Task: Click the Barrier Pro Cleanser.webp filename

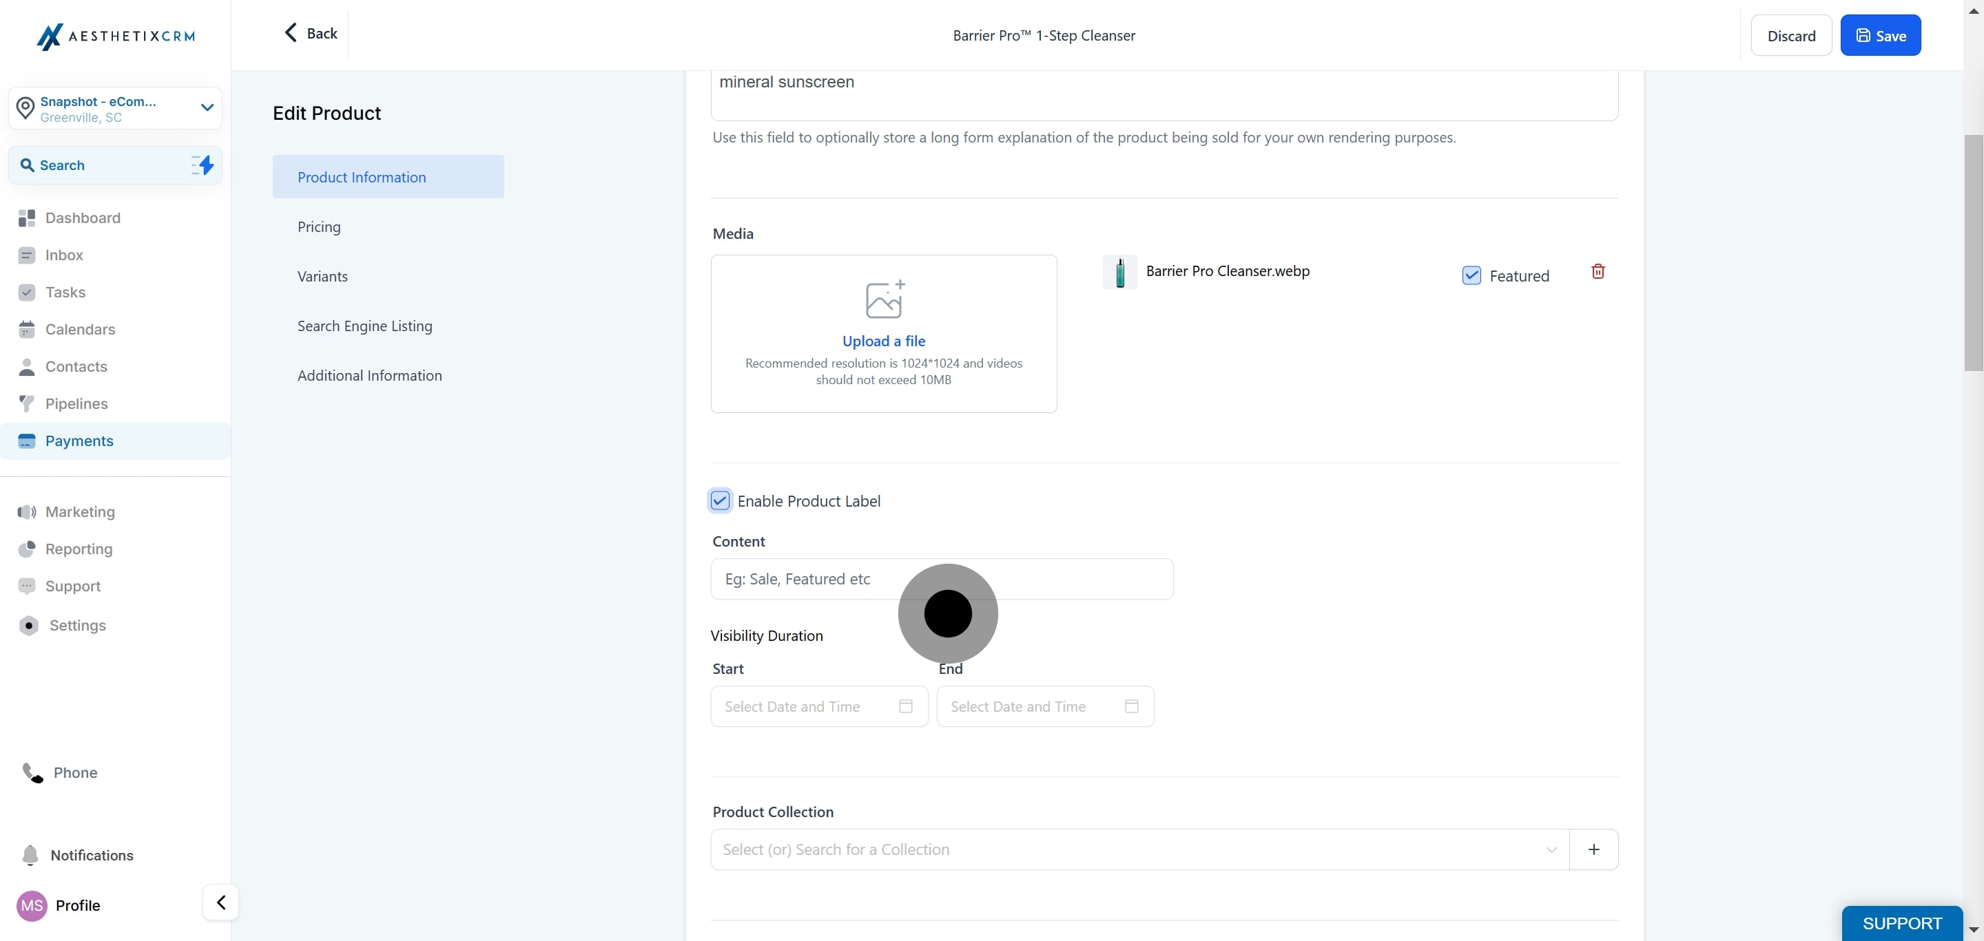Action: pos(1228,271)
